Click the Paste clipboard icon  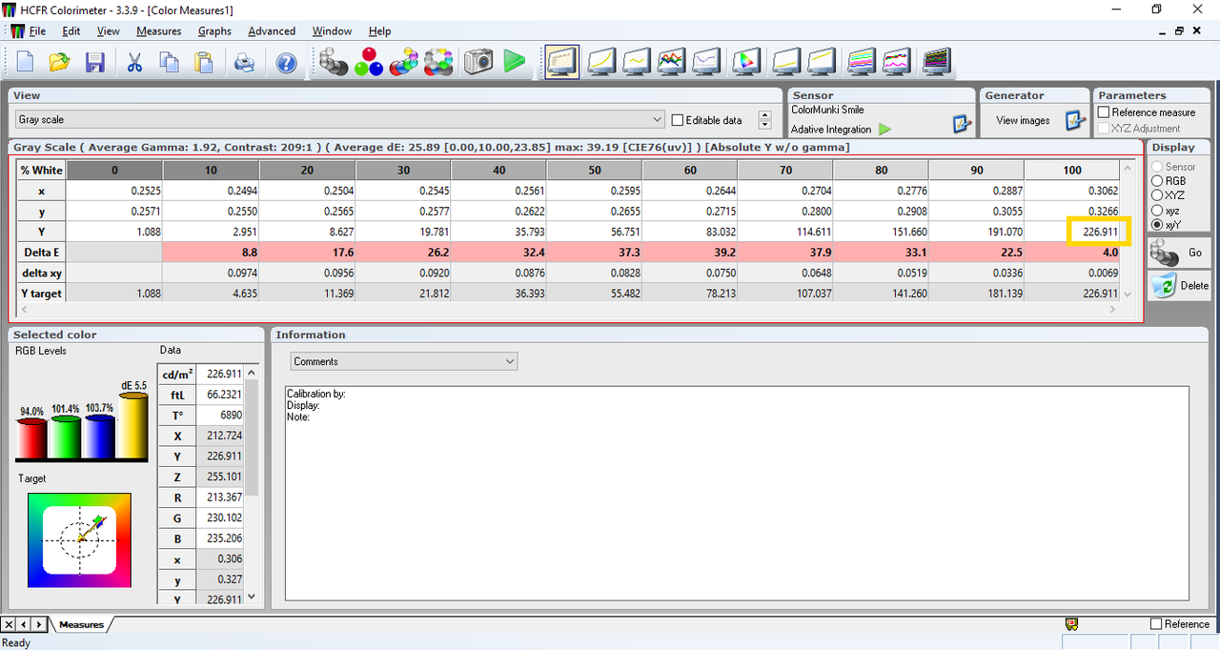(203, 63)
